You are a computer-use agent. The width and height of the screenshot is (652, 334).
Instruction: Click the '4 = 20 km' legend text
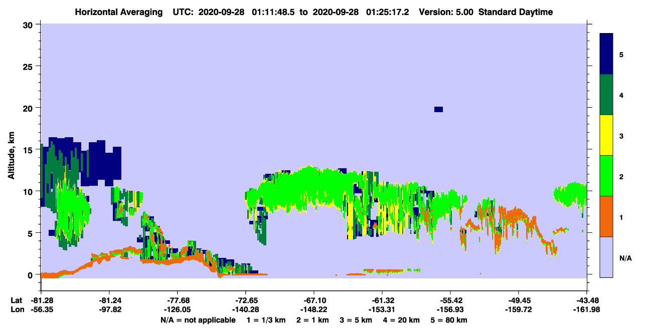[x=400, y=320]
